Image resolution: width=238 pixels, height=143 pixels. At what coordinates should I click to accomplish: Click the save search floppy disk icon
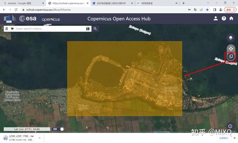point(88,29)
